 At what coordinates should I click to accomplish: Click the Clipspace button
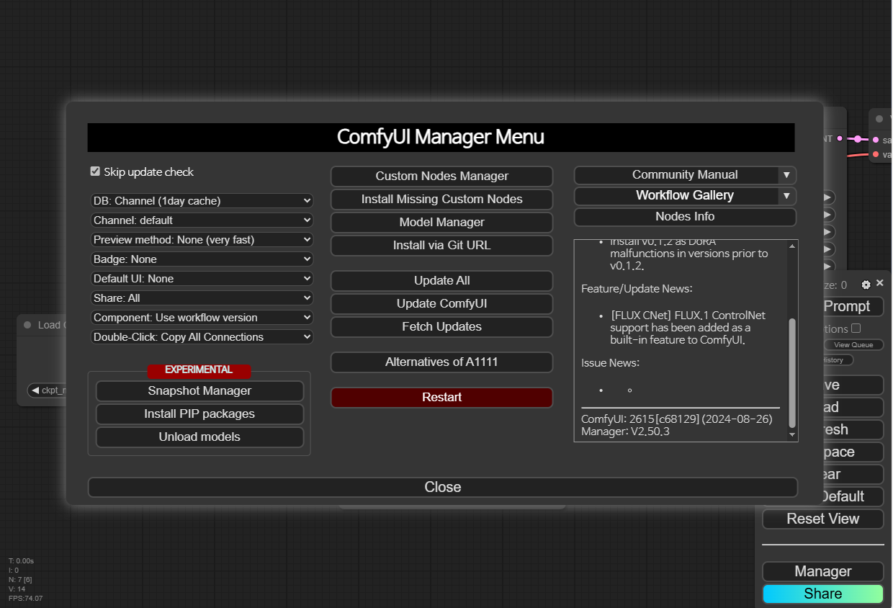853,452
